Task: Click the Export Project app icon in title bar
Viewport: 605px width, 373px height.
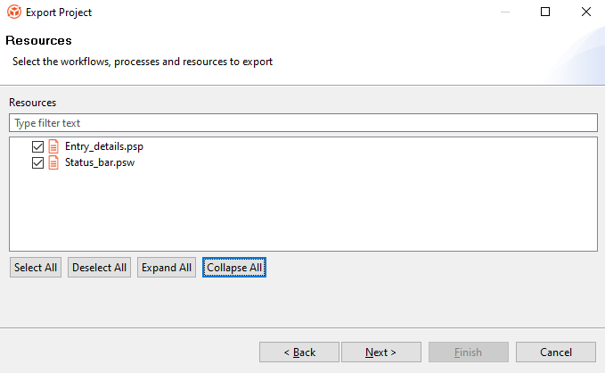Action: coord(13,12)
